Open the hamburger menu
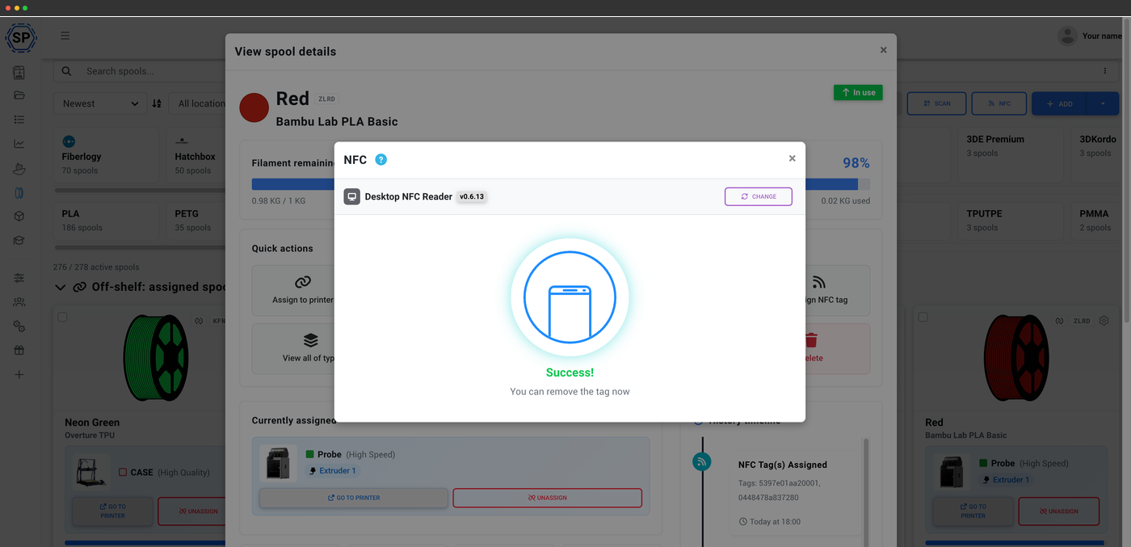This screenshot has width=1131, height=547. tap(65, 36)
